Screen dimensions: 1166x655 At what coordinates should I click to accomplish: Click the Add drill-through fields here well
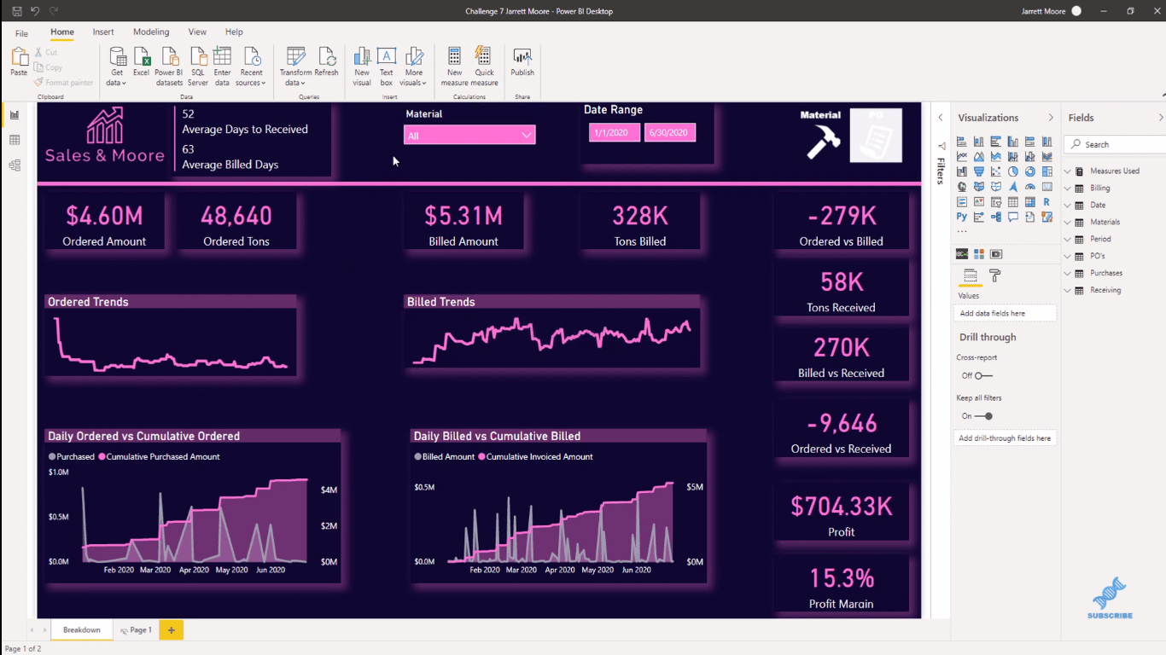pyautogui.click(x=1006, y=438)
